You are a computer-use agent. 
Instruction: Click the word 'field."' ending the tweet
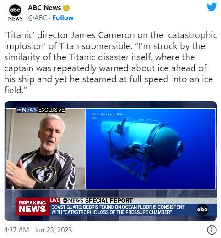tap(15, 90)
